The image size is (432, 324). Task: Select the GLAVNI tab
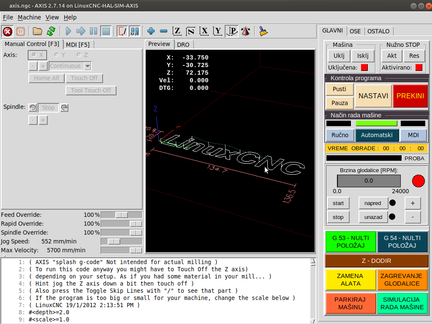click(x=332, y=30)
